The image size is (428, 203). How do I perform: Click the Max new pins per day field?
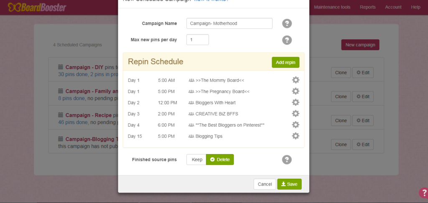(197, 40)
